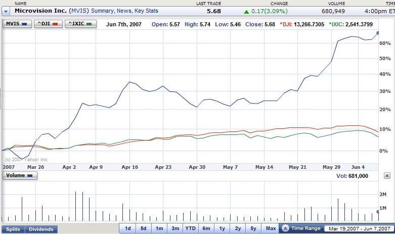395x234 pixels.
Task: Select the Close: 5.68 value
Action: pyautogui.click(x=260, y=24)
